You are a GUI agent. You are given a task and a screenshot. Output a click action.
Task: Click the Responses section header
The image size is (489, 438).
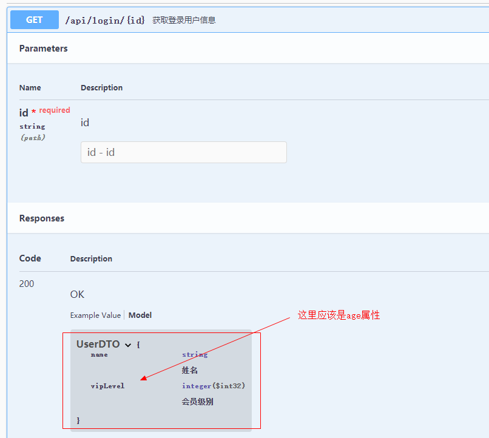(x=42, y=218)
